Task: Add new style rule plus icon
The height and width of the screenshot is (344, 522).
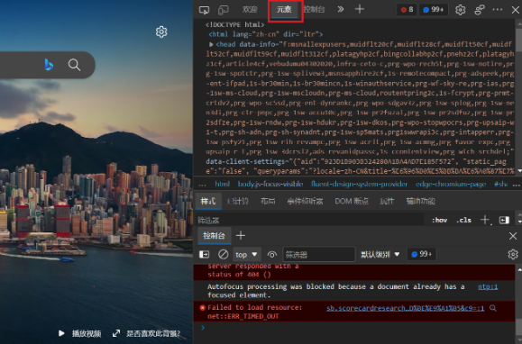Action: pos(485,220)
